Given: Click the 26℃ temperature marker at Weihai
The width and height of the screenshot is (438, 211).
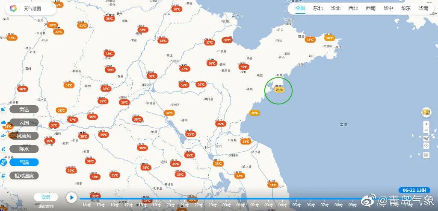Looking at the screenshot, I should 330,38.
